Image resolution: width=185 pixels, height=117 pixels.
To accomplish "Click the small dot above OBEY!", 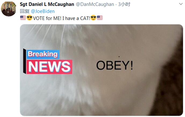I will click(119, 57).
